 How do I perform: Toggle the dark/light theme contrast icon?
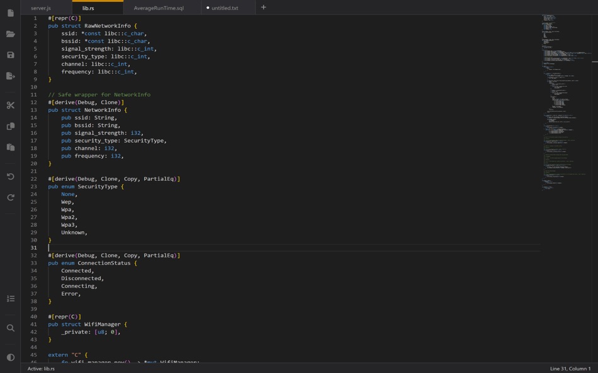pyautogui.click(x=11, y=357)
